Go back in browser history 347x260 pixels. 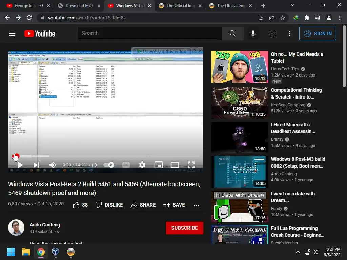coord(7,18)
